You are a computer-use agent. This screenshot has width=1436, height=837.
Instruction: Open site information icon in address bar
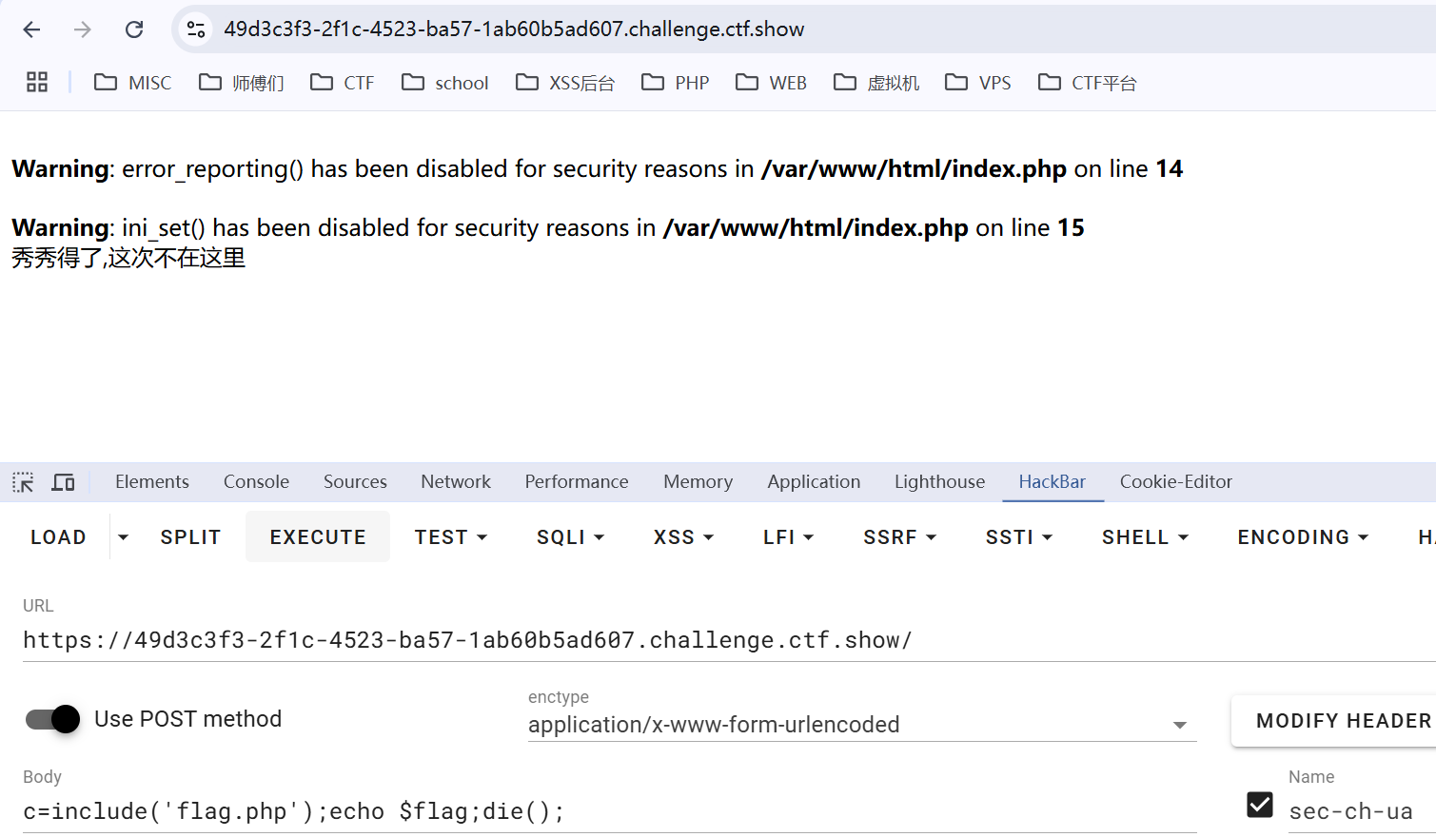click(x=196, y=29)
